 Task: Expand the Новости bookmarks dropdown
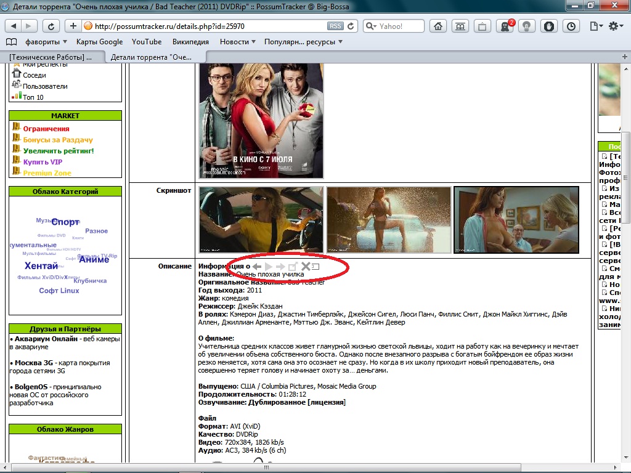(x=237, y=42)
